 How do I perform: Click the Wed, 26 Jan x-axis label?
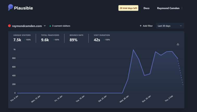pyautogui.click(x=124, y=99)
